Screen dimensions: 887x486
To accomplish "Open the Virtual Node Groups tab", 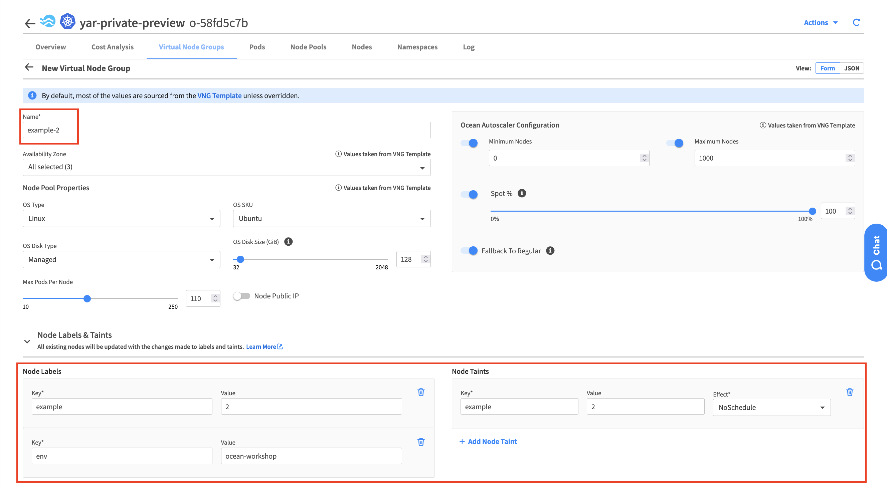I will [x=191, y=47].
